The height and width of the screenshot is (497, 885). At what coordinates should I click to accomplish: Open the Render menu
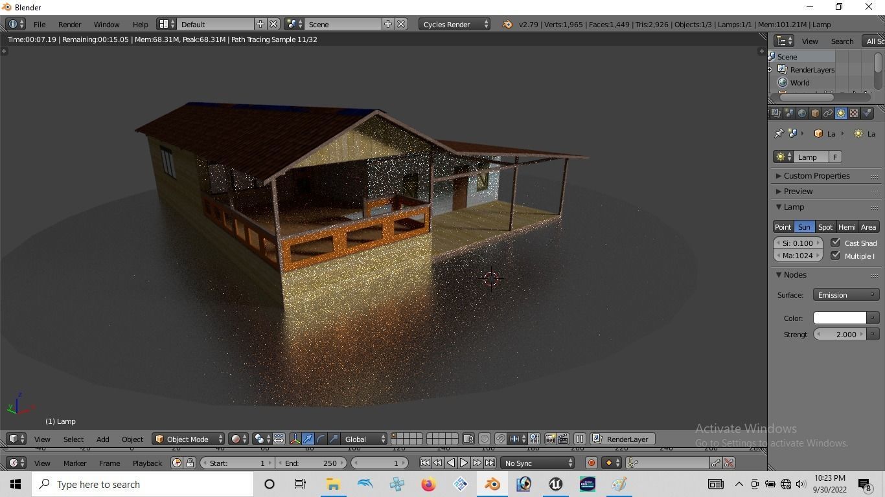pos(69,25)
